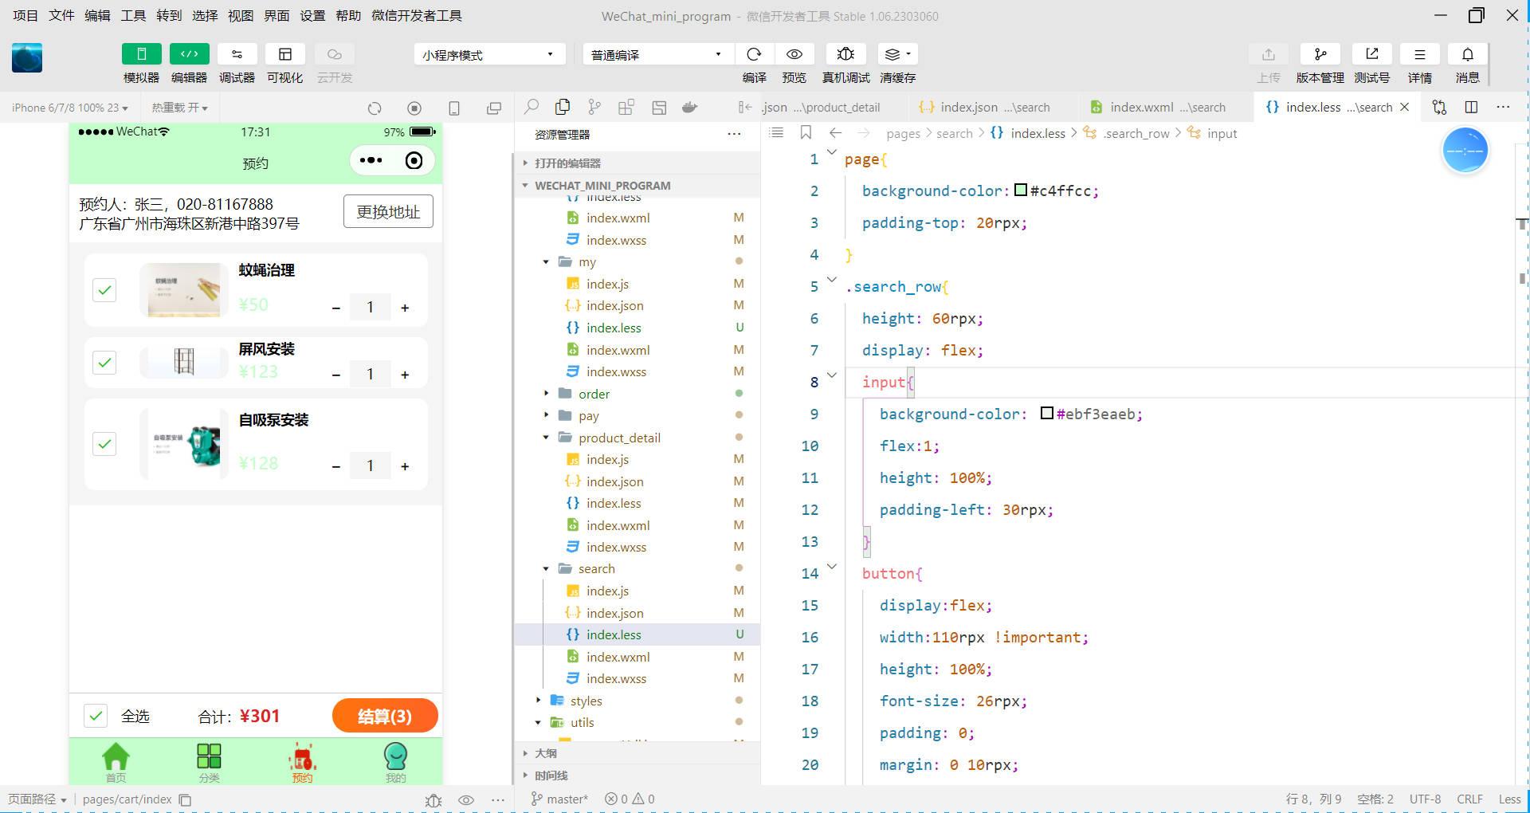Click the 页面路径 page path selector
The image size is (1530, 813).
[37, 799]
